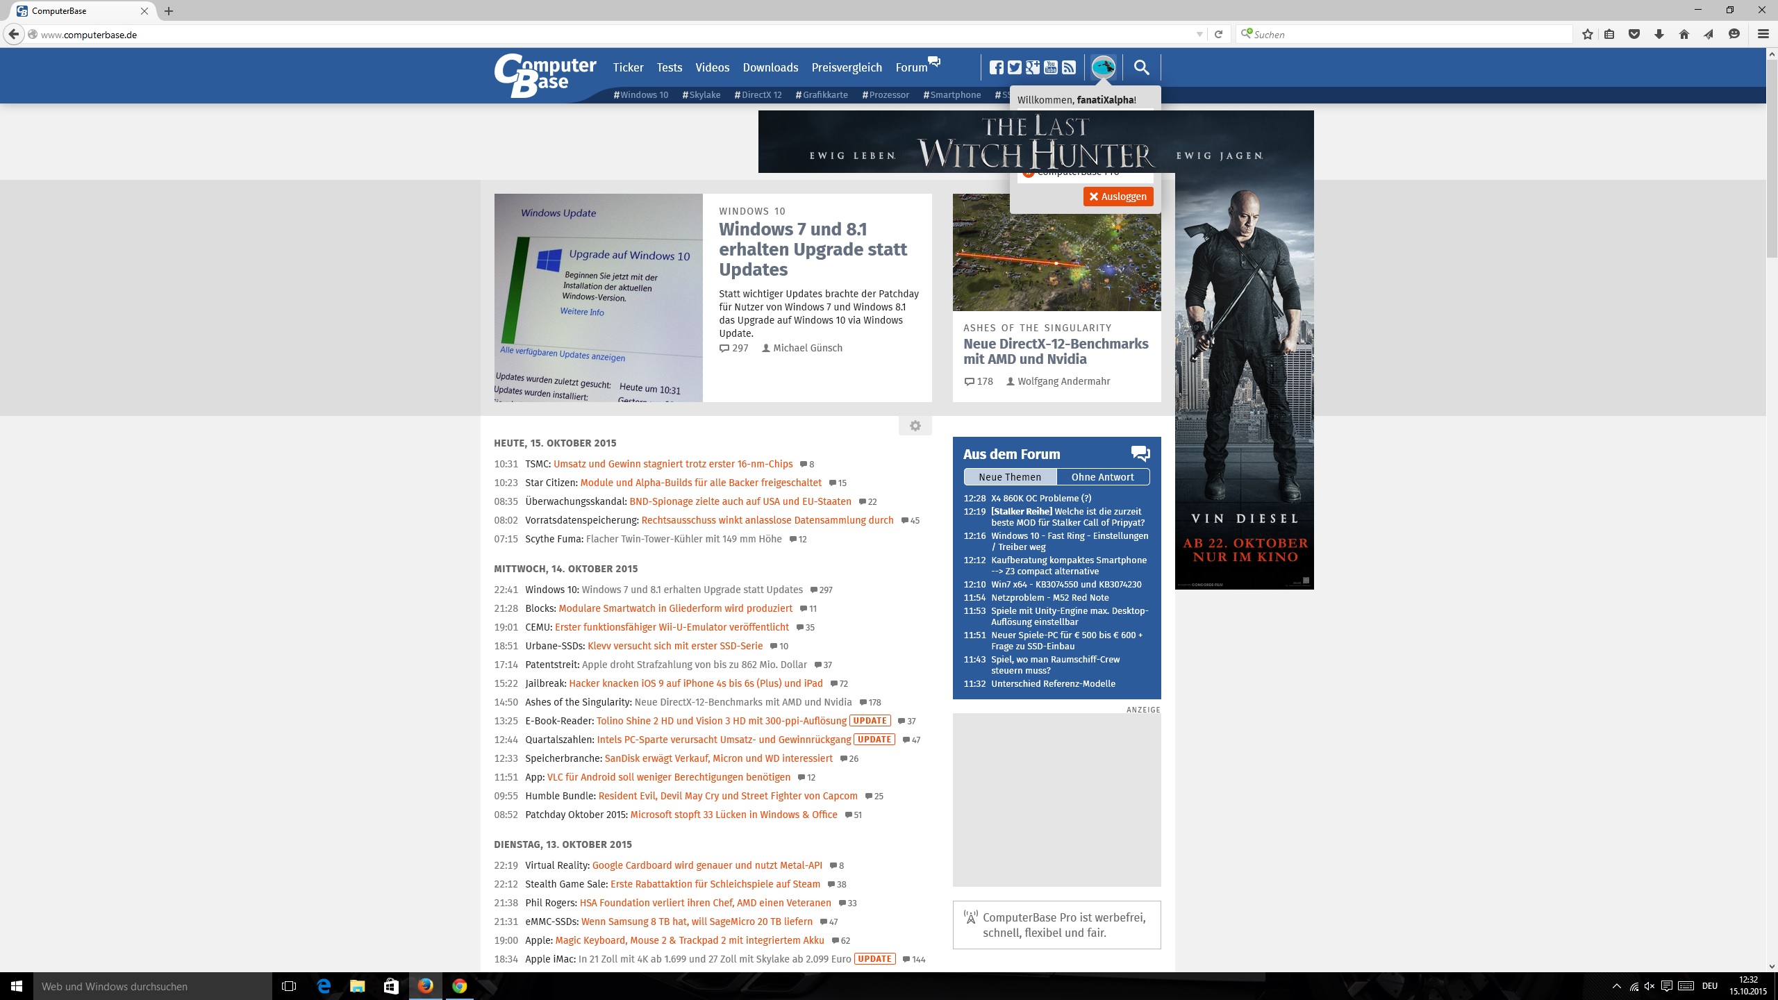1778x1000 pixels.
Task: Open Firefox downloads arrow icon
Action: coord(1659,34)
